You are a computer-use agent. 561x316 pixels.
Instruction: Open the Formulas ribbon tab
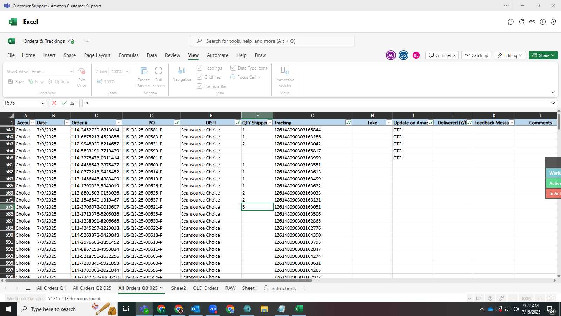pyautogui.click(x=129, y=55)
